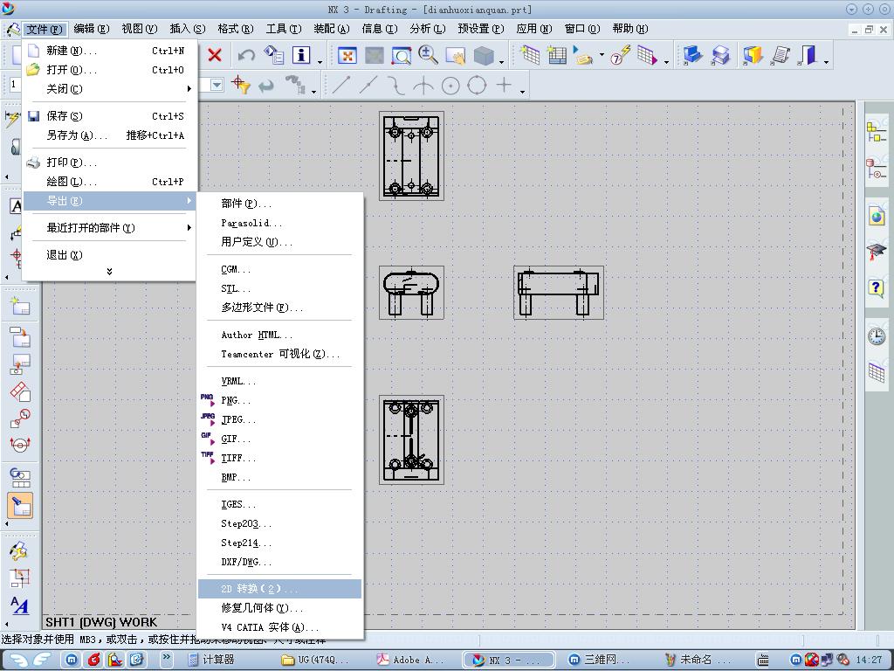894x671 pixels.
Task: Choose IGES export option
Action: pyautogui.click(x=280, y=504)
